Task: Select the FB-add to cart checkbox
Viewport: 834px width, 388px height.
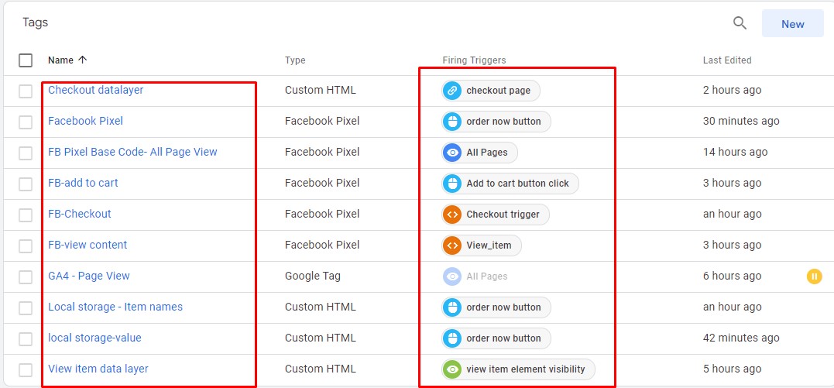Action: (26, 184)
